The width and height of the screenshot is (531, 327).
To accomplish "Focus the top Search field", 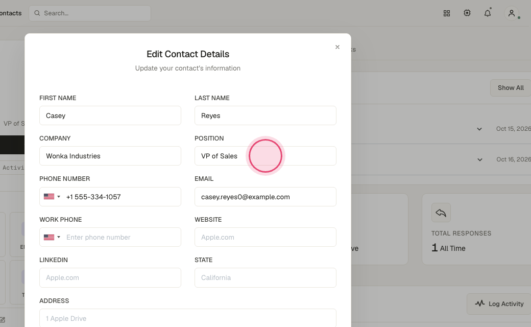I will coord(90,13).
